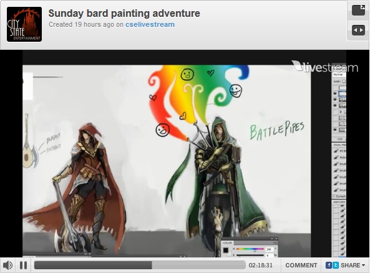370x273 pixels.
Task: Seek within the video progress bar
Action: pyautogui.click(x=140, y=266)
